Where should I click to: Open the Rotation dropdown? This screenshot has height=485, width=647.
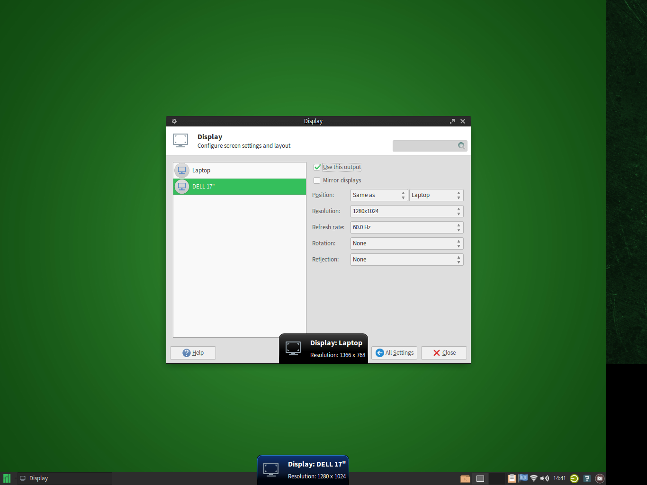tap(407, 243)
